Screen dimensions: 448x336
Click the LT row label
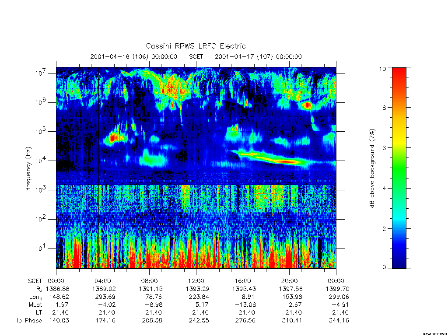(39, 312)
